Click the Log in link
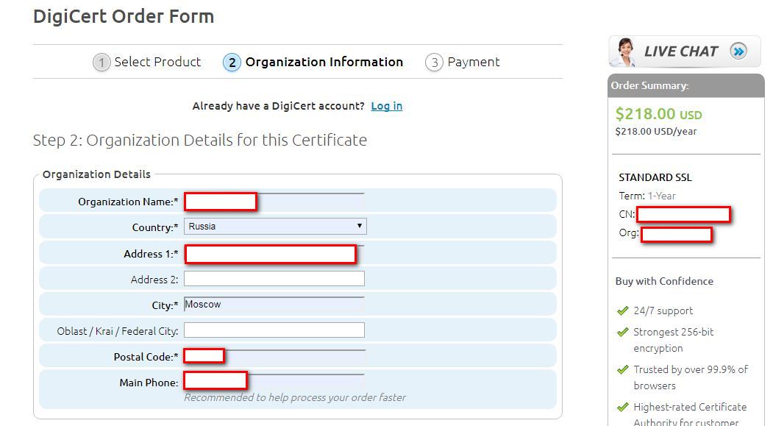The image size is (773, 426). click(x=386, y=106)
